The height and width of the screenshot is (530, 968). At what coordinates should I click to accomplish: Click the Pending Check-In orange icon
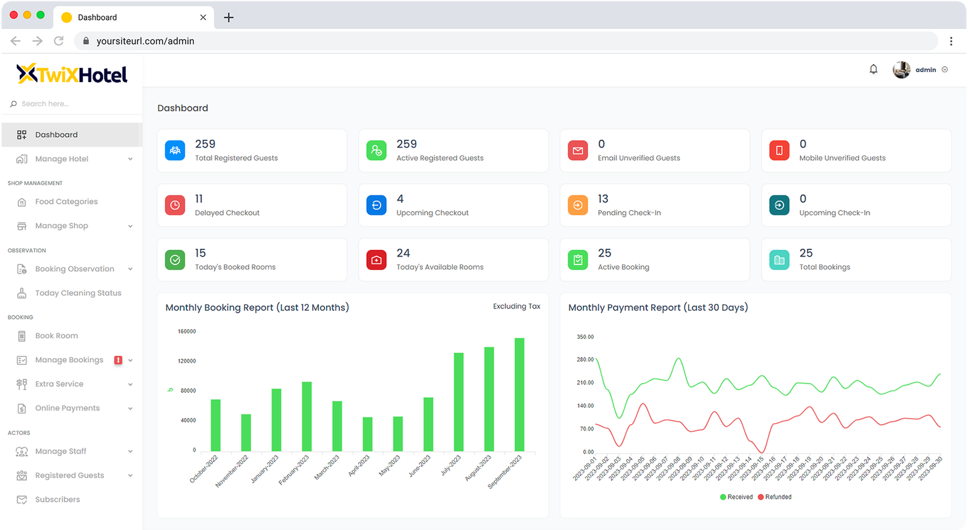(x=578, y=205)
